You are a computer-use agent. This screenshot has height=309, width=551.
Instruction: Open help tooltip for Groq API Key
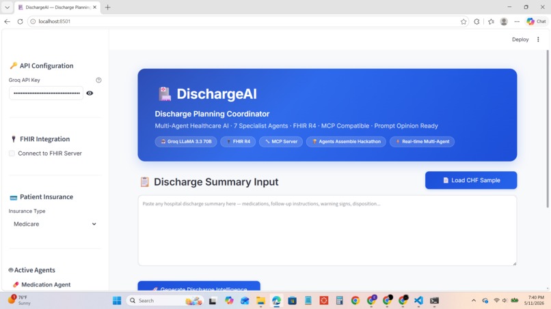98,80
